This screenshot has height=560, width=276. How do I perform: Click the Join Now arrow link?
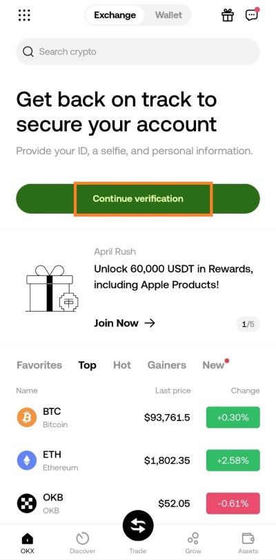(124, 324)
